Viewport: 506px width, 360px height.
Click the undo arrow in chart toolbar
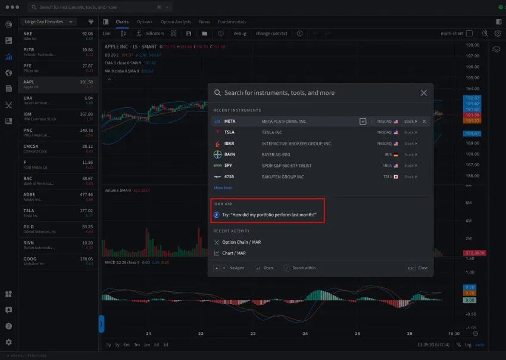tap(316, 33)
